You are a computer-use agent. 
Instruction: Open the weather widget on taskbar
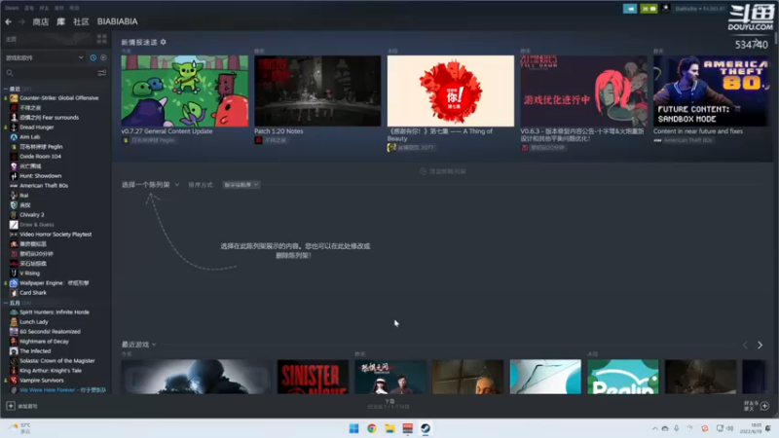pos(19,428)
